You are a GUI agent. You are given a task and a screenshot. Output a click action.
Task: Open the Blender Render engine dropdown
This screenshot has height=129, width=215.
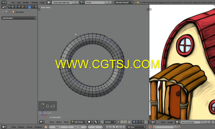pos(124,2)
